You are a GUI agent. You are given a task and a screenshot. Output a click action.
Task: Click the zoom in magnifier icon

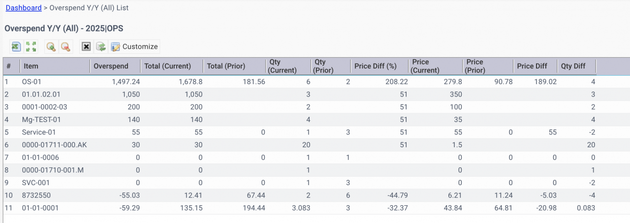click(x=51, y=47)
